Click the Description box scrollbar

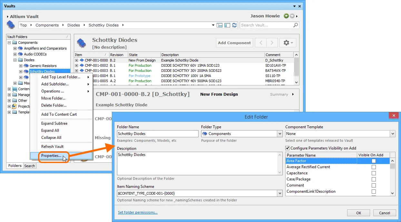280,163
